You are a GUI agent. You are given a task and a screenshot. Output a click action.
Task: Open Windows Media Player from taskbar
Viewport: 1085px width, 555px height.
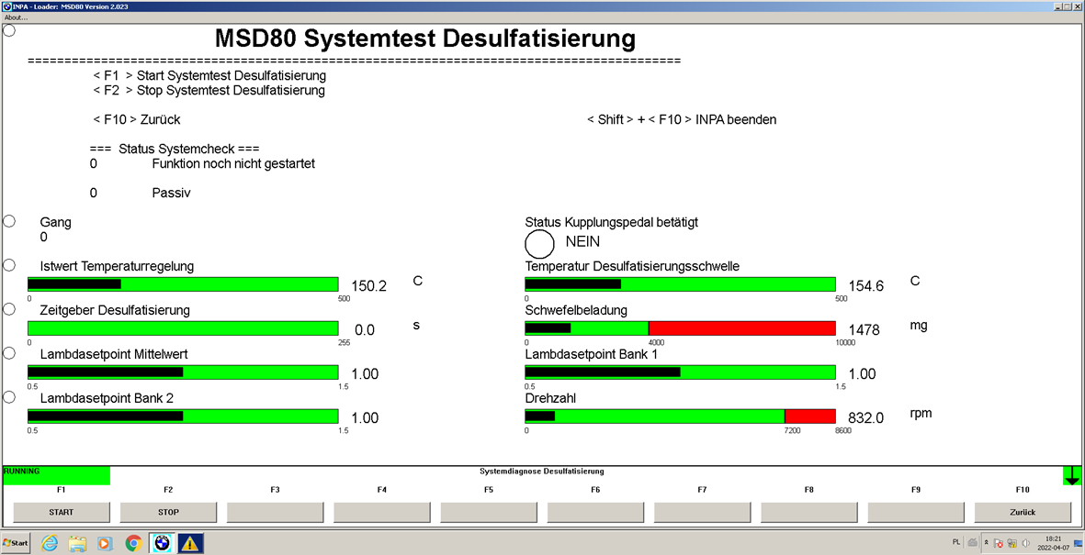click(x=105, y=543)
